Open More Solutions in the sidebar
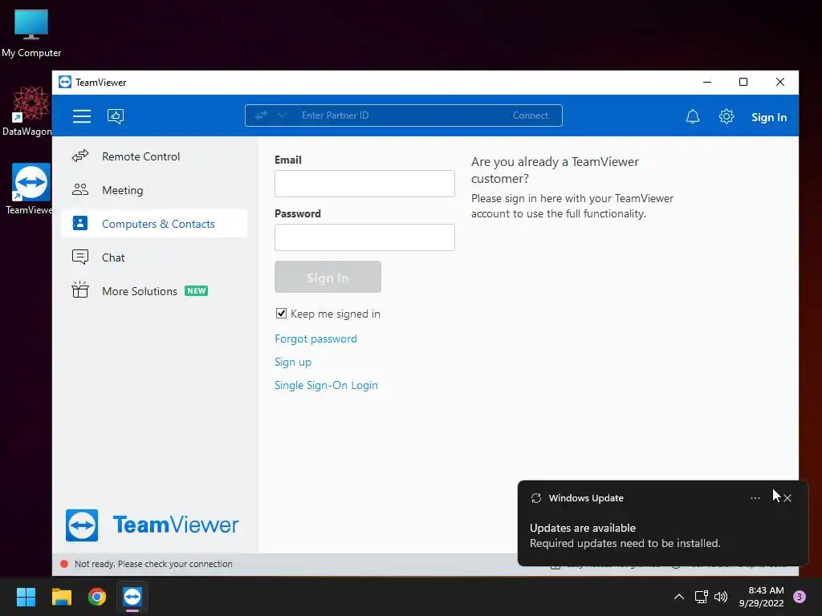 coord(153,290)
